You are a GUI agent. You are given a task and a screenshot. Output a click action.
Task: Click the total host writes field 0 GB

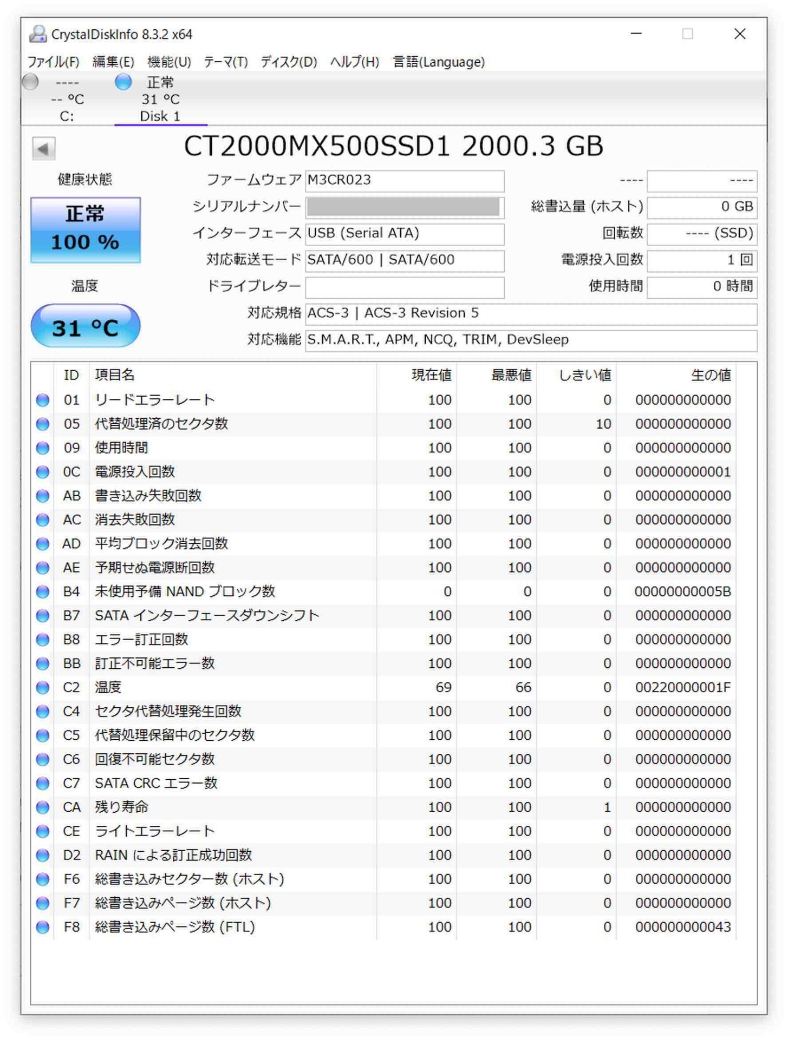click(702, 207)
